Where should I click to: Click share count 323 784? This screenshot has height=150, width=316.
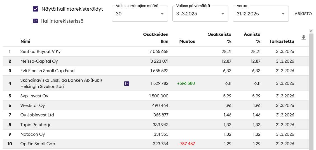tap(161, 144)
